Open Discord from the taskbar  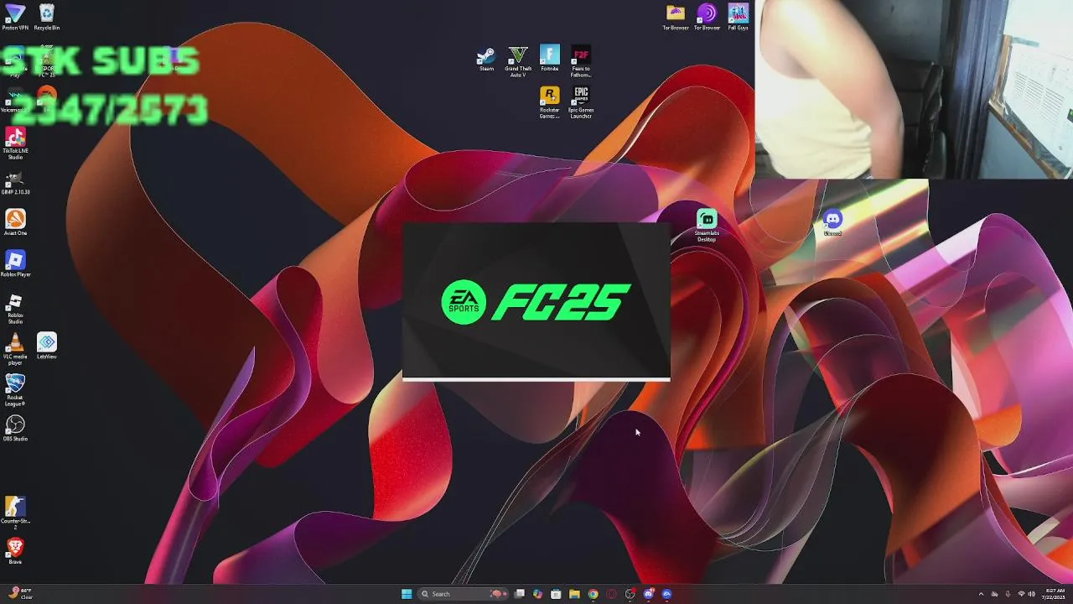coord(648,594)
